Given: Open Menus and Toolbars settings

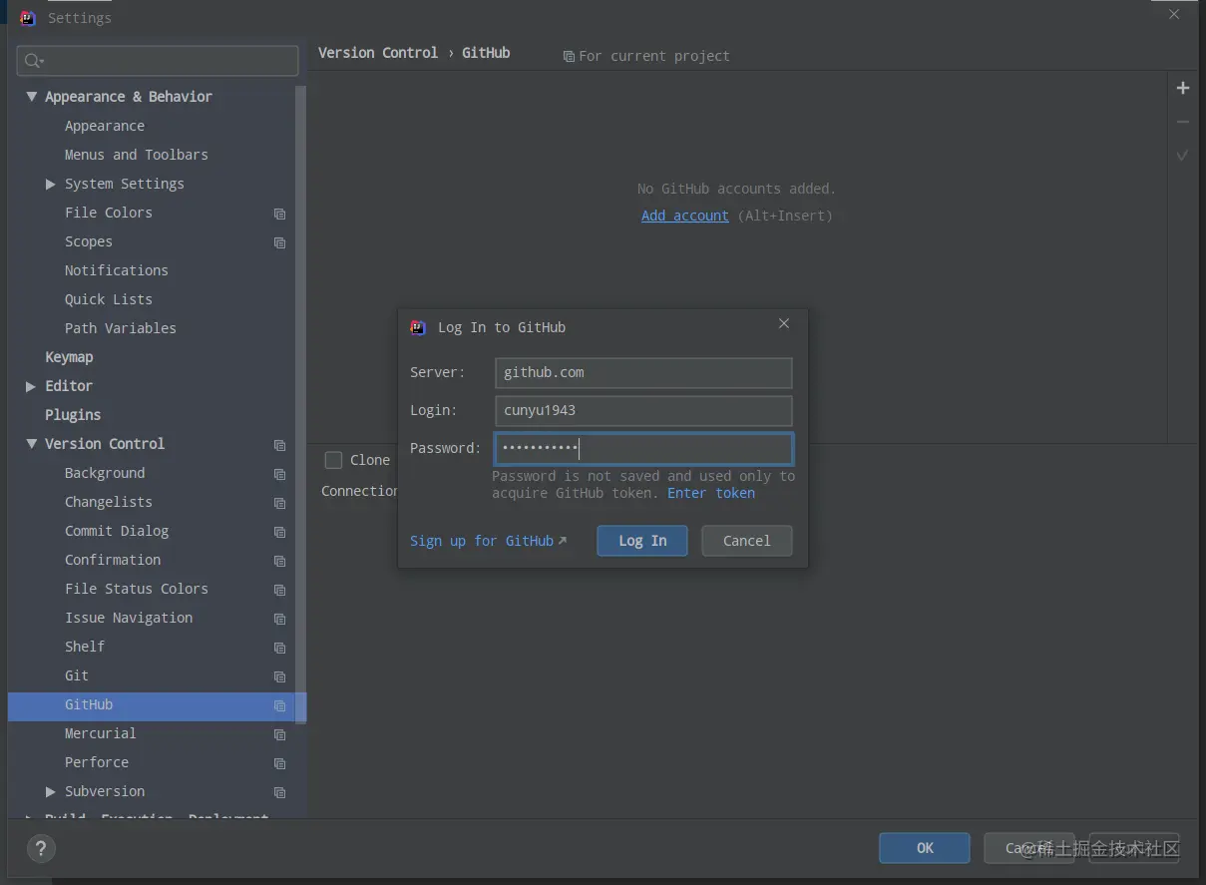Looking at the screenshot, I should (x=137, y=155).
